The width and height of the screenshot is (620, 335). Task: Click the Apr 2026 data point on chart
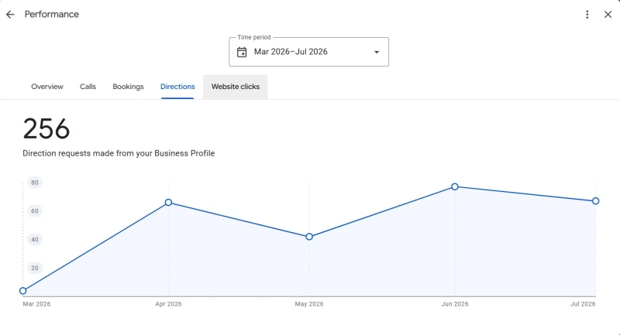tap(168, 203)
